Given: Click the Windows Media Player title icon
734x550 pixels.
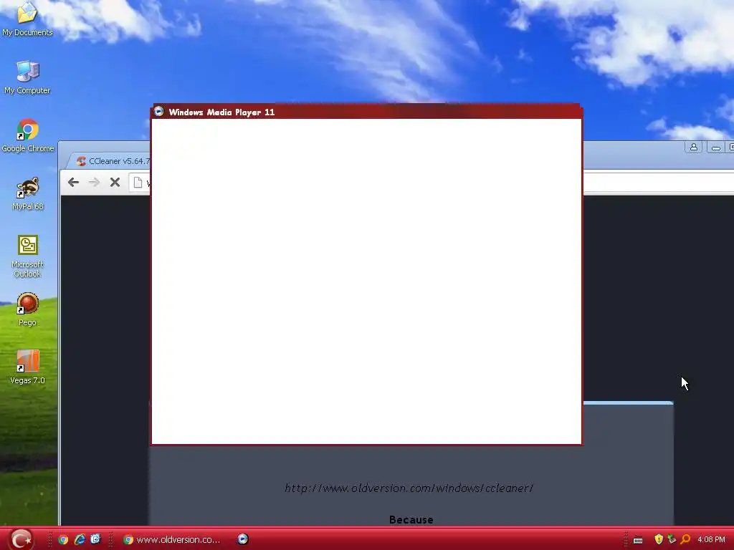Looking at the screenshot, I should point(159,111).
